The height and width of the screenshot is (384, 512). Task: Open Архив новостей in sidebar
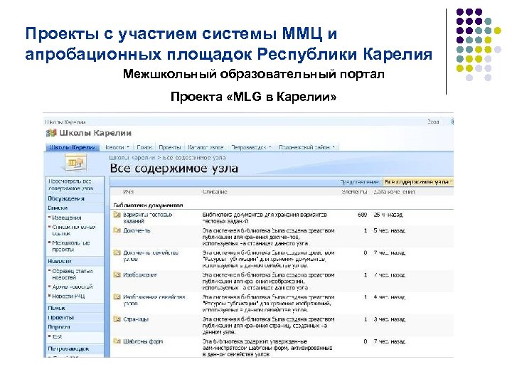tap(72, 287)
